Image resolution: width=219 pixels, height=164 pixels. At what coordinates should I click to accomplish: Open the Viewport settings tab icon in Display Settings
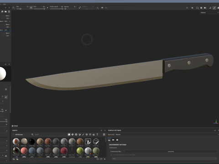pyautogui.click(x=117, y=140)
